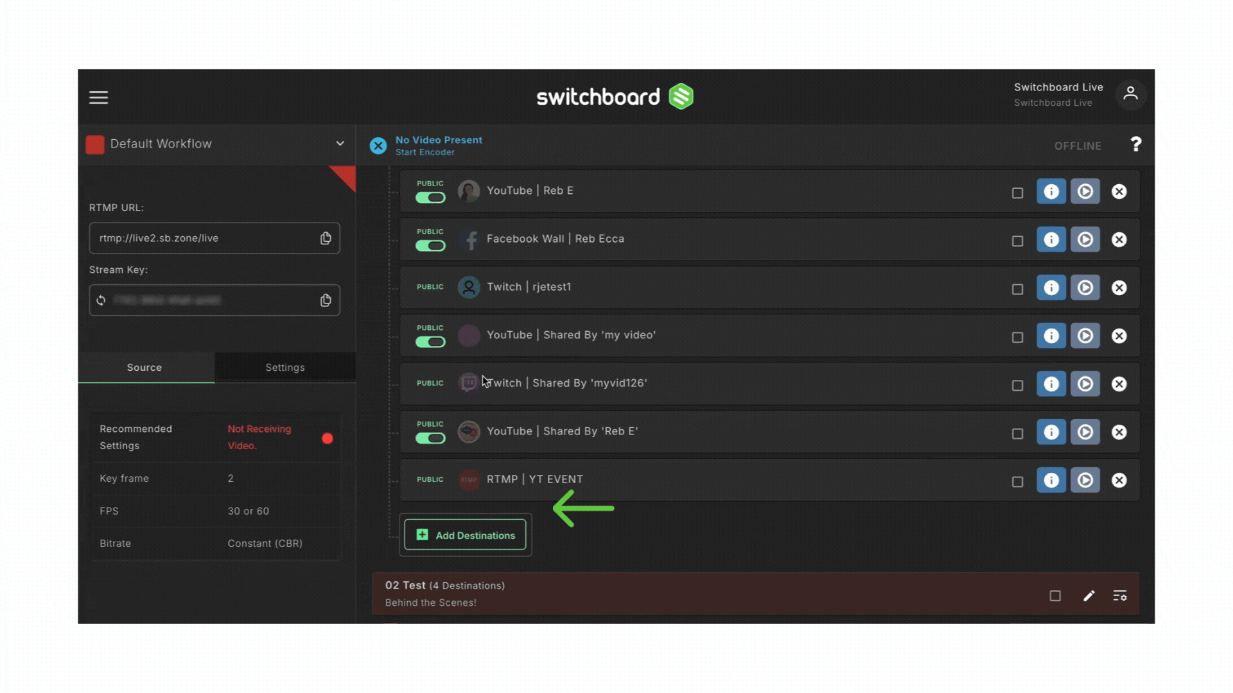Click the No Video Present status icon
The height and width of the screenshot is (693, 1233).
pyautogui.click(x=378, y=146)
